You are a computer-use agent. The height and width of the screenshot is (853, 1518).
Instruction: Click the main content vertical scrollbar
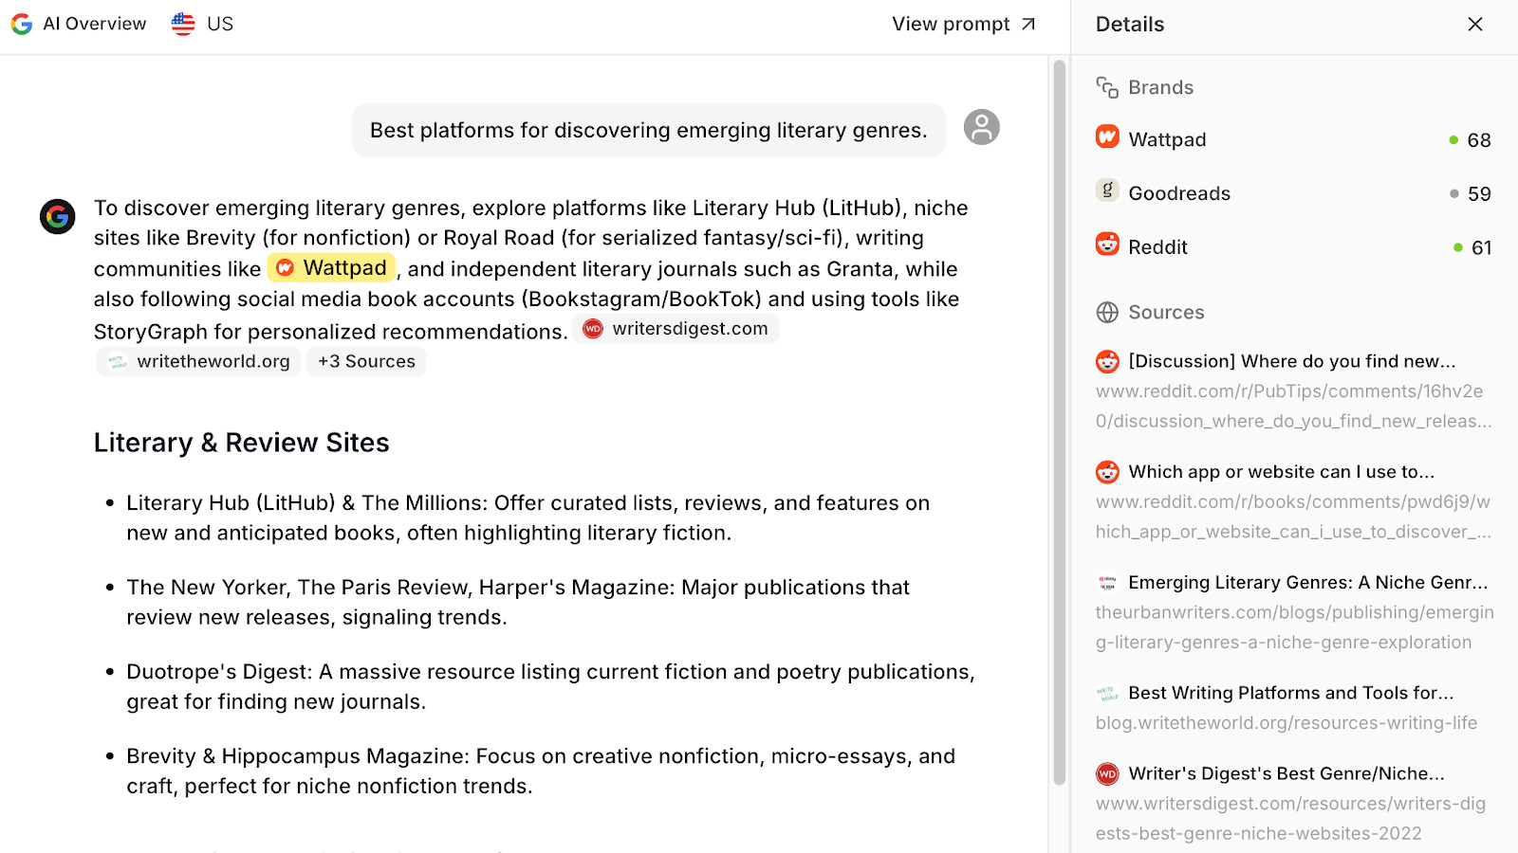pos(1059,422)
